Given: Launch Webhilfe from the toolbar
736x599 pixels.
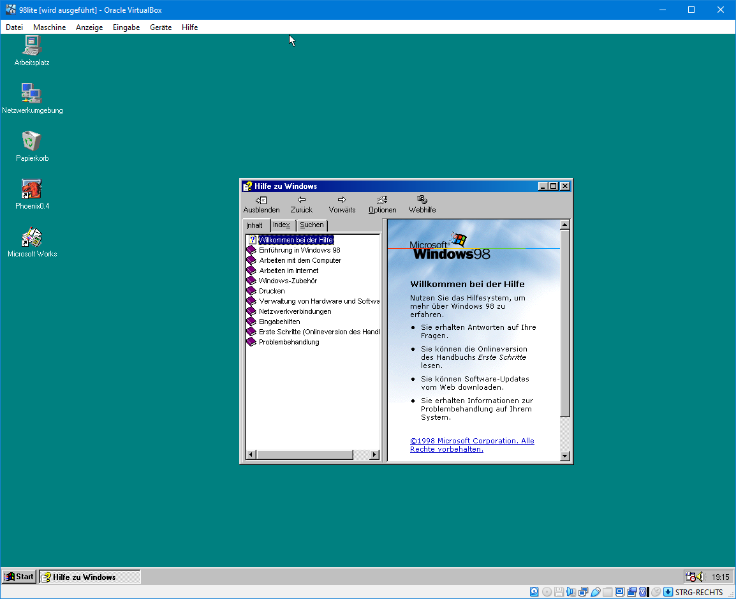Looking at the screenshot, I should (422, 200).
